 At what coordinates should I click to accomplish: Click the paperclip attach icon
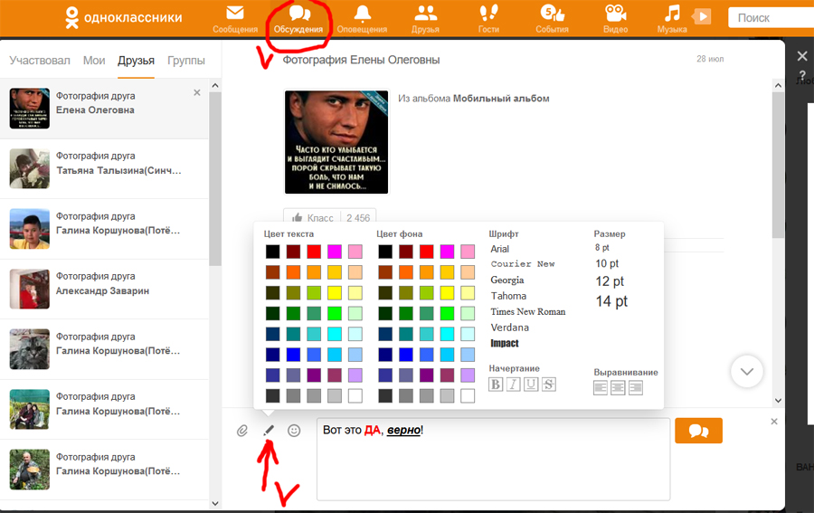242,431
